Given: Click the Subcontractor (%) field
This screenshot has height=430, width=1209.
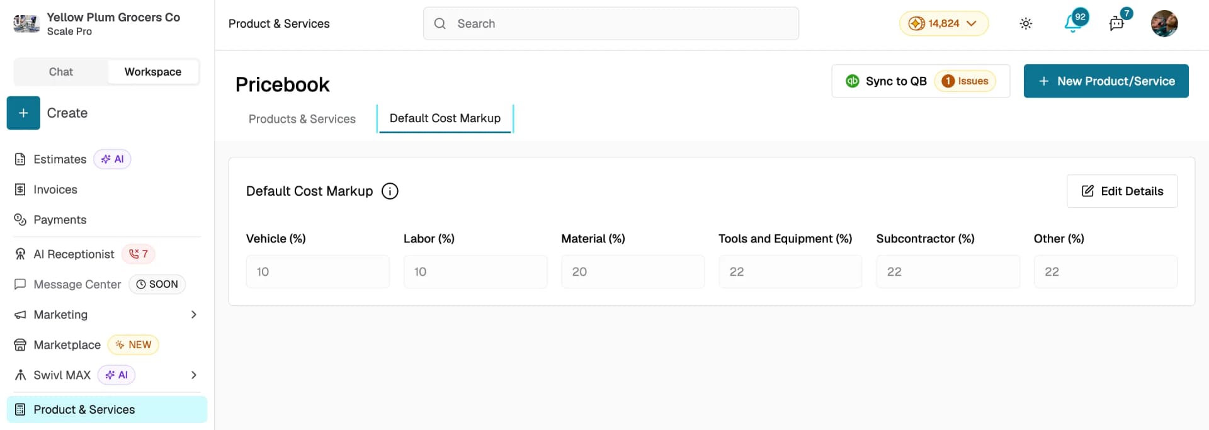Looking at the screenshot, I should click(x=948, y=272).
